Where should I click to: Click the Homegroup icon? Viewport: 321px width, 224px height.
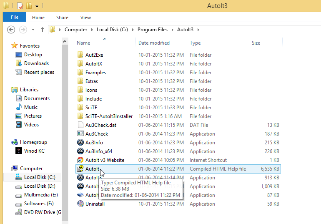pos(14,142)
